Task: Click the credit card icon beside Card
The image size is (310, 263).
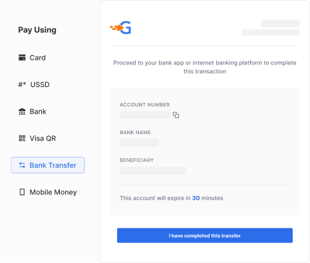Action: tap(22, 58)
